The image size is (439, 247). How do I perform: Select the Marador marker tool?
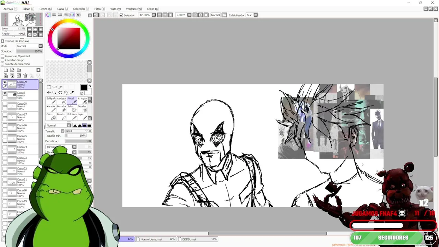click(51, 108)
